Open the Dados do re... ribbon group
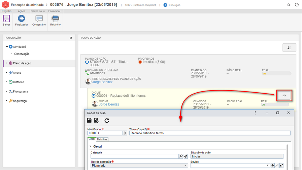This screenshot has height=170, width=302. coord(39,11)
